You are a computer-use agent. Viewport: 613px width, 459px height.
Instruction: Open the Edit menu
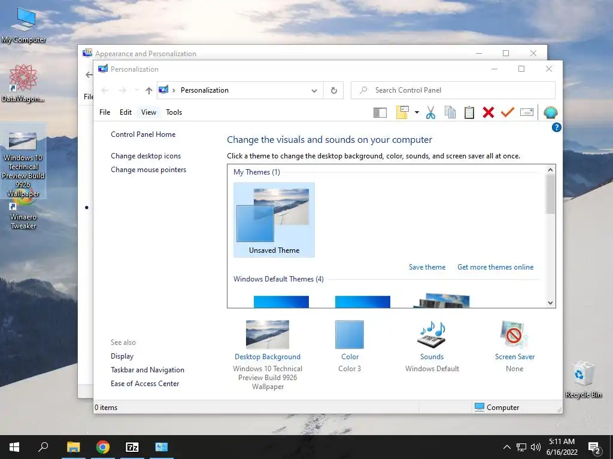126,112
